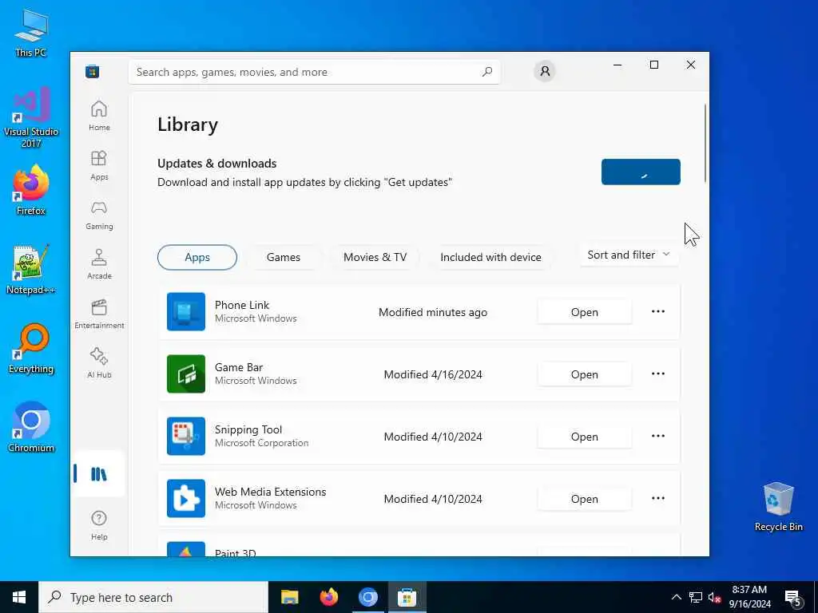This screenshot has width=818, height=613.
Task: Open the notifications action center
Action: (x=794, y=599)
